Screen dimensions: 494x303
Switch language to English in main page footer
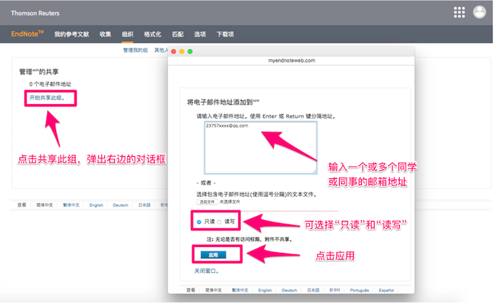[x=96, y=205]
